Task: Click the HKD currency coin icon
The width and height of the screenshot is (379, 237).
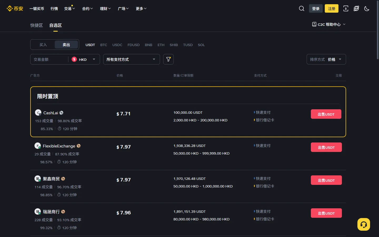Action: [74, 59]
